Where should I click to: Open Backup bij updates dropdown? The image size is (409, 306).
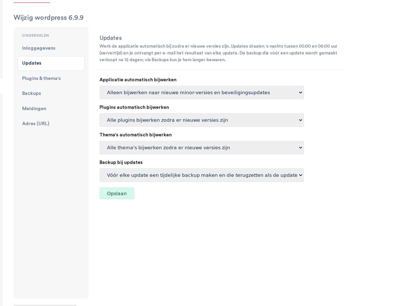pyautogui.click(x=202, y=175)
